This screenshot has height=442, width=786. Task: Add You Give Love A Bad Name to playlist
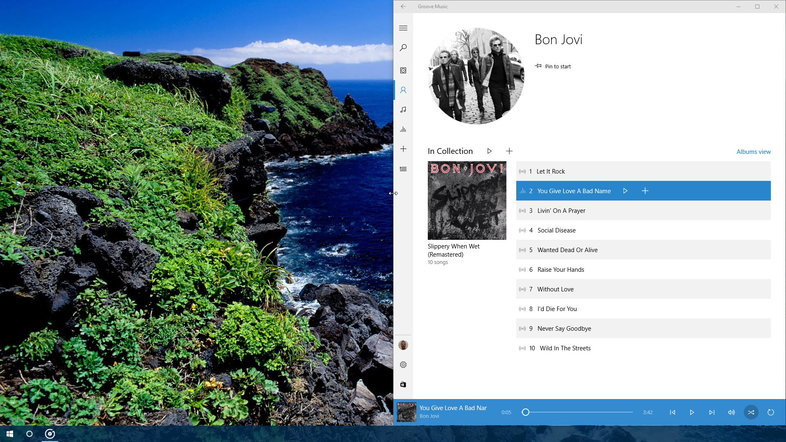pos(645,191)
